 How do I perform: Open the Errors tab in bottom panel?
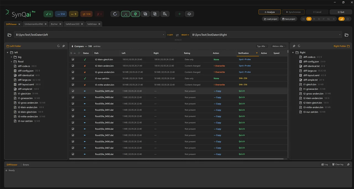point(26,165)
